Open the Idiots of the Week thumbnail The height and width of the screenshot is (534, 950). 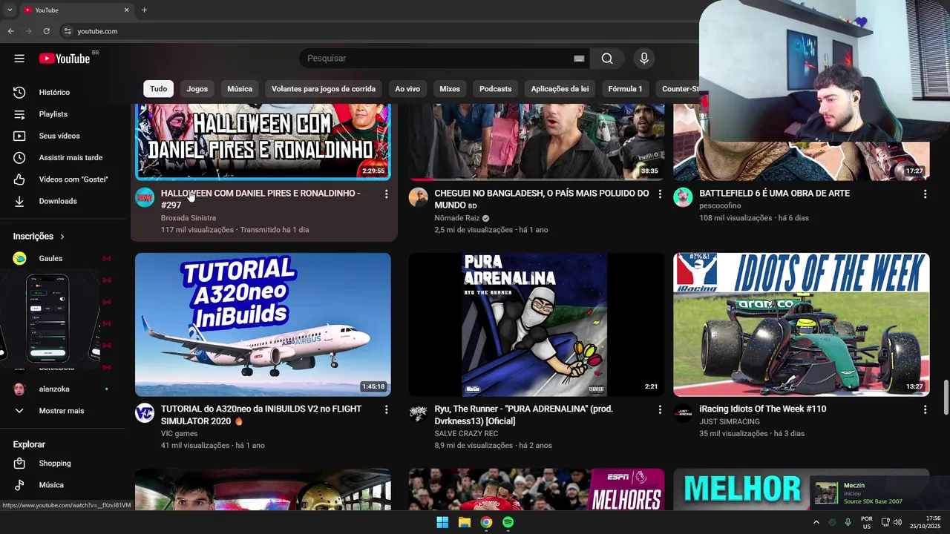click(801, 325)
